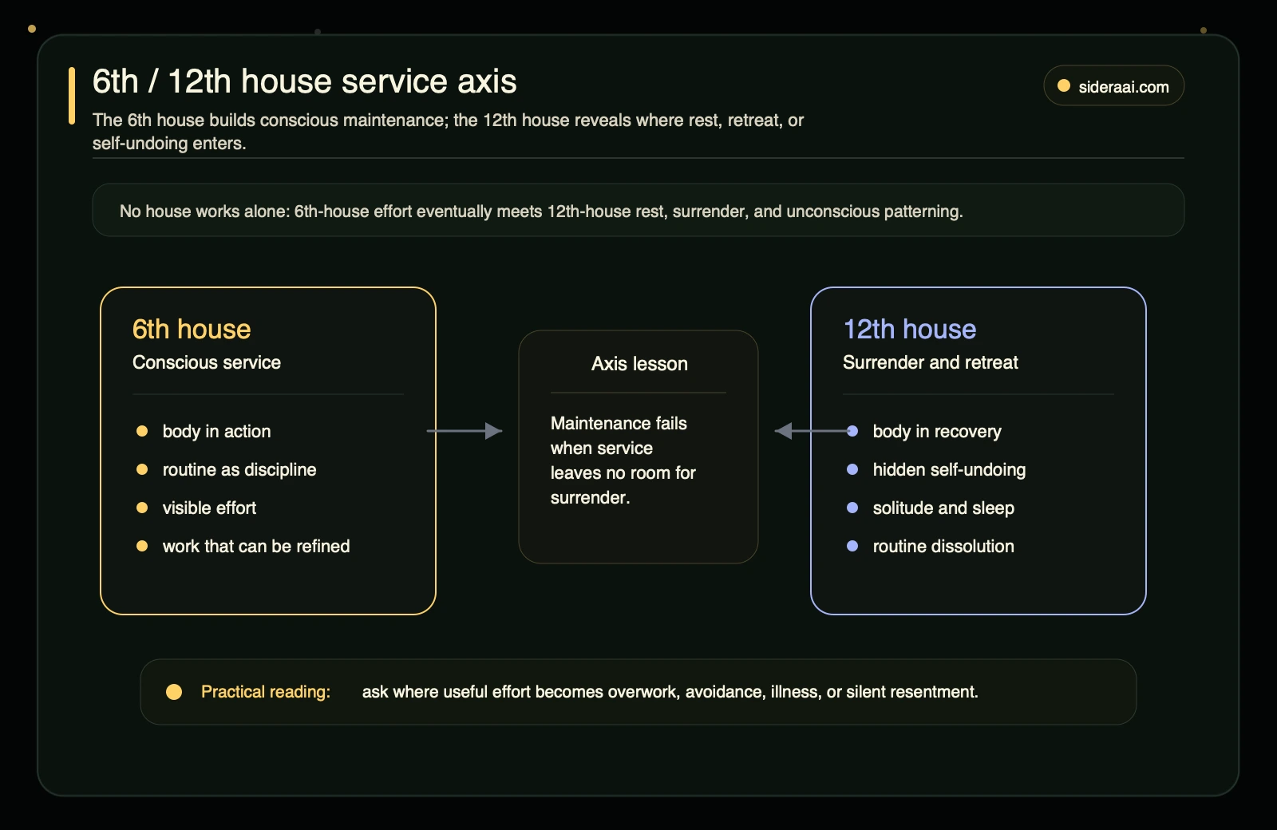Click the 'routine as discipline' list item
This screenshot has width=1277, height=830.
tap(239, 469)
